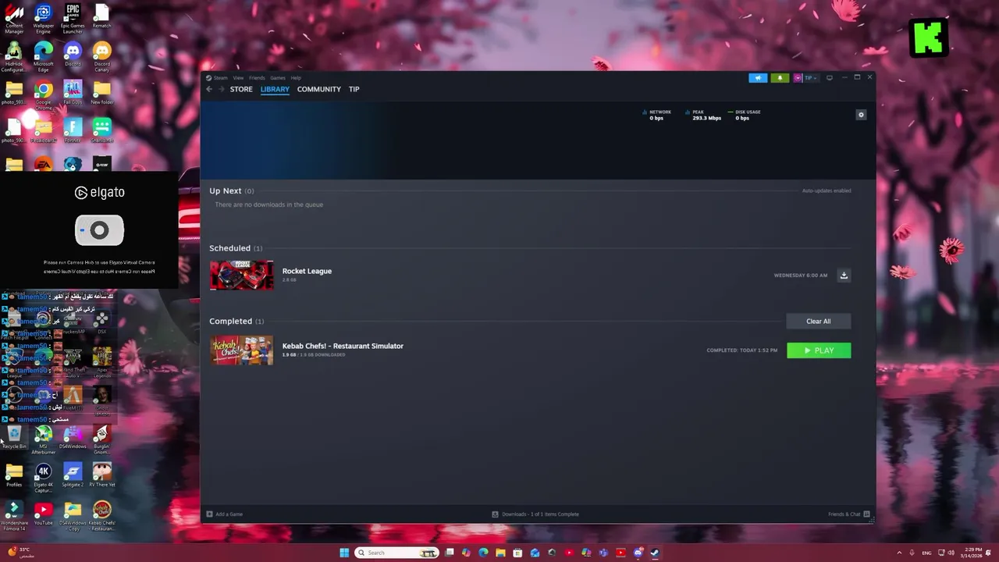Click the green PLAY button for Kebab Chefs
This screenshot has width=999, height=562.
click(x=819, y=350)
